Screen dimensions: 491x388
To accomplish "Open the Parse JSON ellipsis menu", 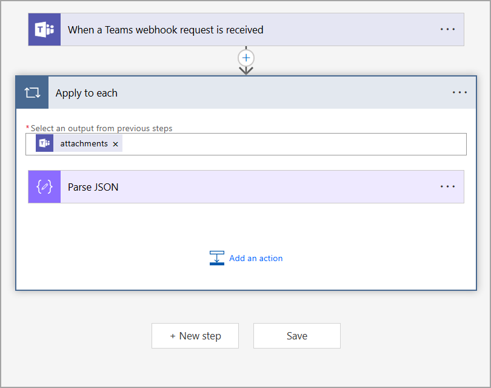I will pos(447,187).
